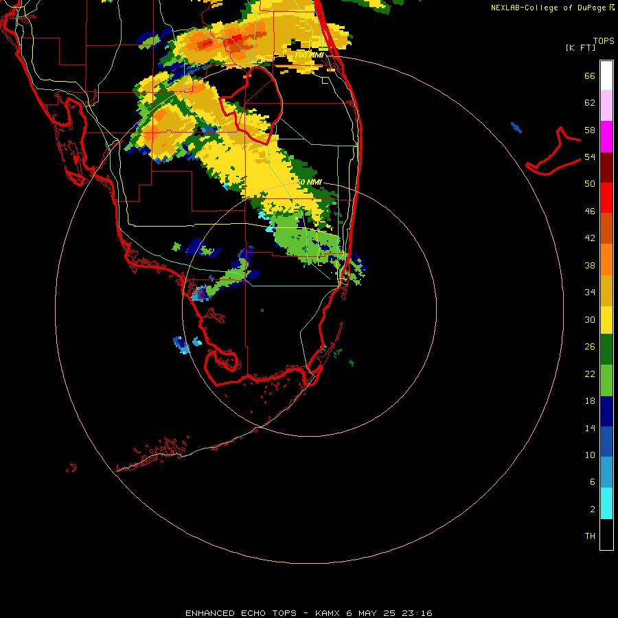Image resolution: width=618 pixels, height=618 pixels.
Task: Click the 66 legend value
Action: click(590, 76)
